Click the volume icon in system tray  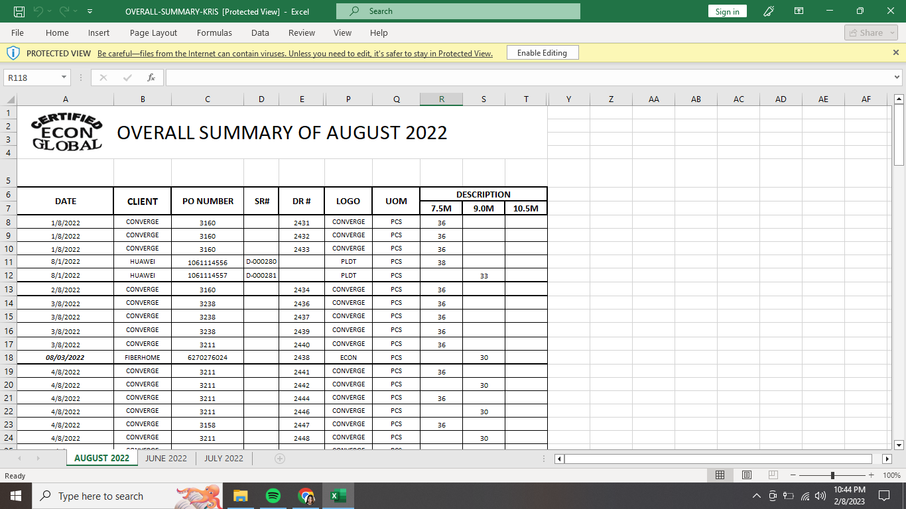[x=820, y=496]
